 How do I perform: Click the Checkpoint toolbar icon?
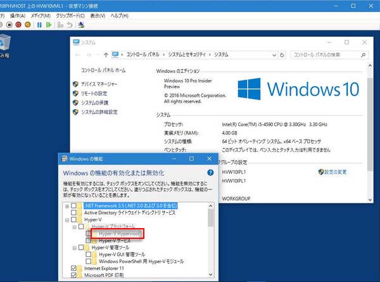pos(60,25)
